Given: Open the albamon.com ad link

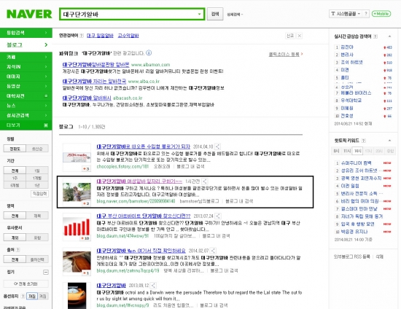Looking at the screenshot, I should [96, 64].
